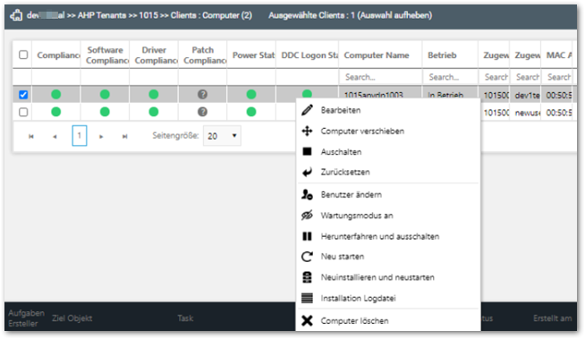Screen dimensions: 585x339
Task: Click the pencil icon for Bearbeiten
Action: click(307, 110)
